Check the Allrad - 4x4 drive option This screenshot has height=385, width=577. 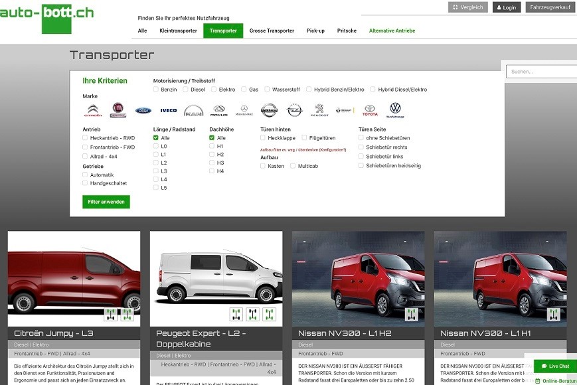[85, 156]
